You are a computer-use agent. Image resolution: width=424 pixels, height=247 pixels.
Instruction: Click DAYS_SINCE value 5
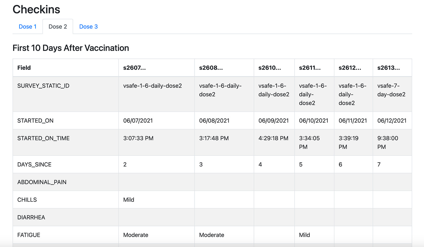tap(301, 165)
